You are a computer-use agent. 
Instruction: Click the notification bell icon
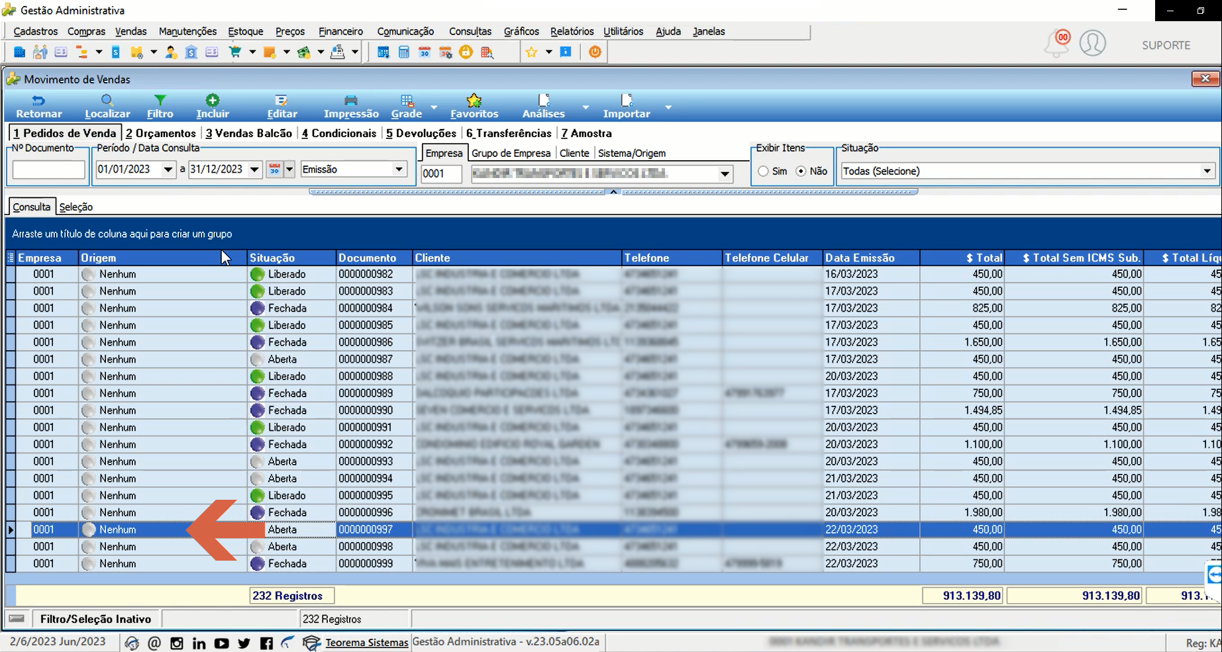tap(1056, 44)
